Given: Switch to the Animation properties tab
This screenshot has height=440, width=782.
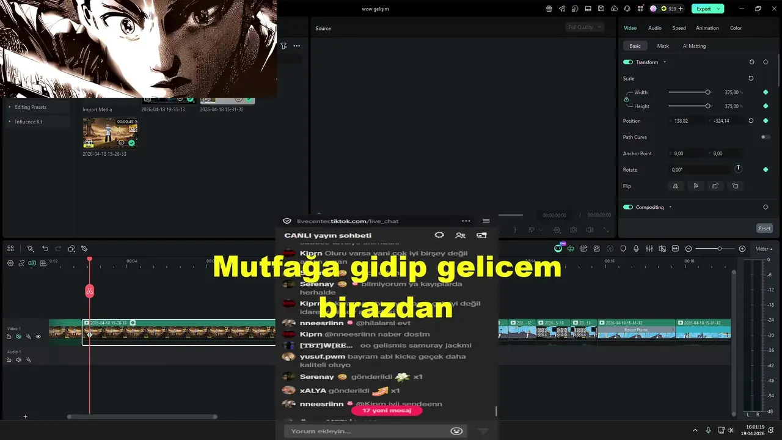Looking at the screenshot, I should tap(707, 28).
